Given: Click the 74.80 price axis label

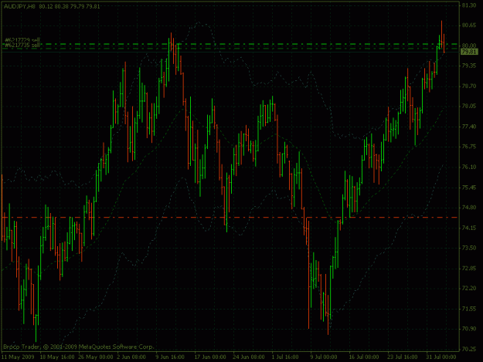Looking at the screenshot, I should click(469, 208).
